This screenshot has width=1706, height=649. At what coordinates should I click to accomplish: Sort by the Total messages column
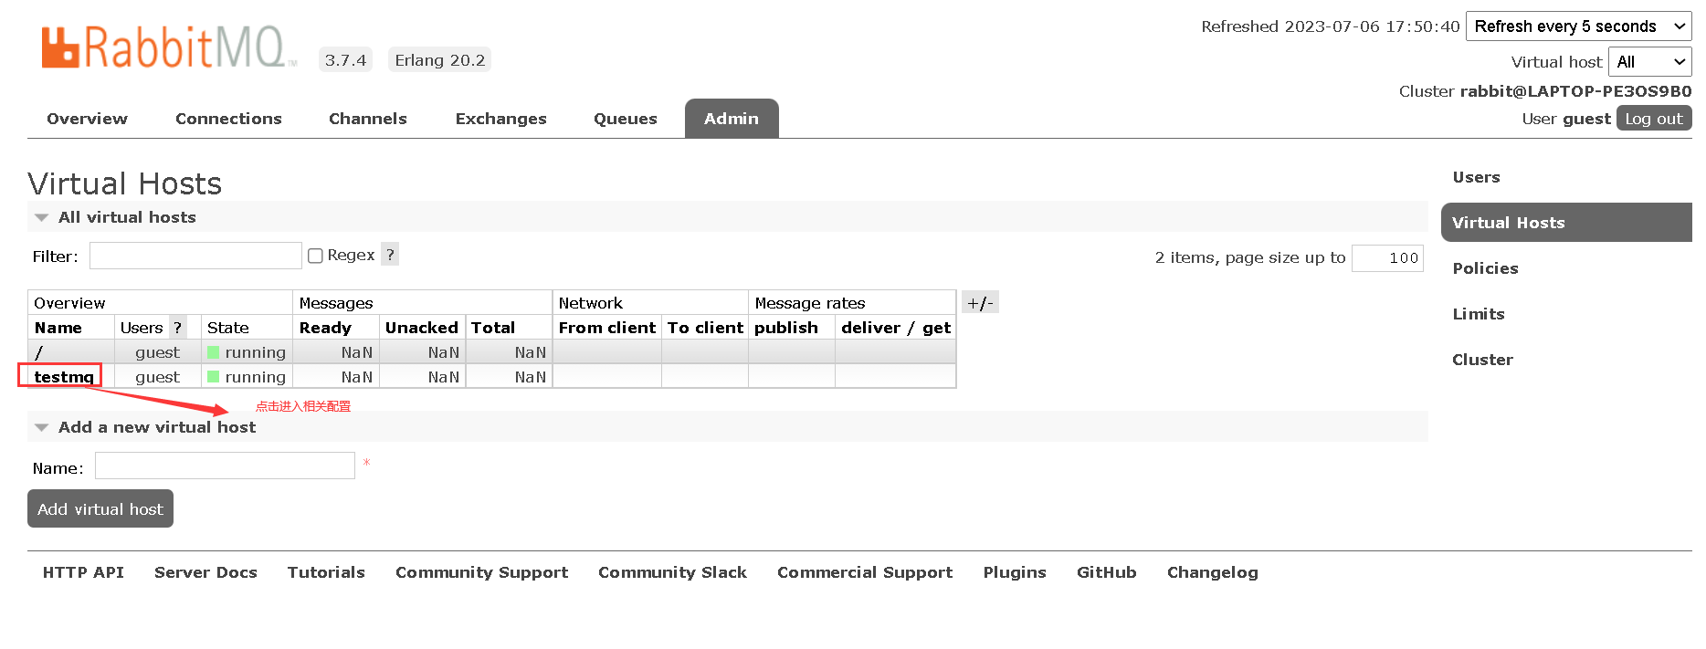[493, 328]
